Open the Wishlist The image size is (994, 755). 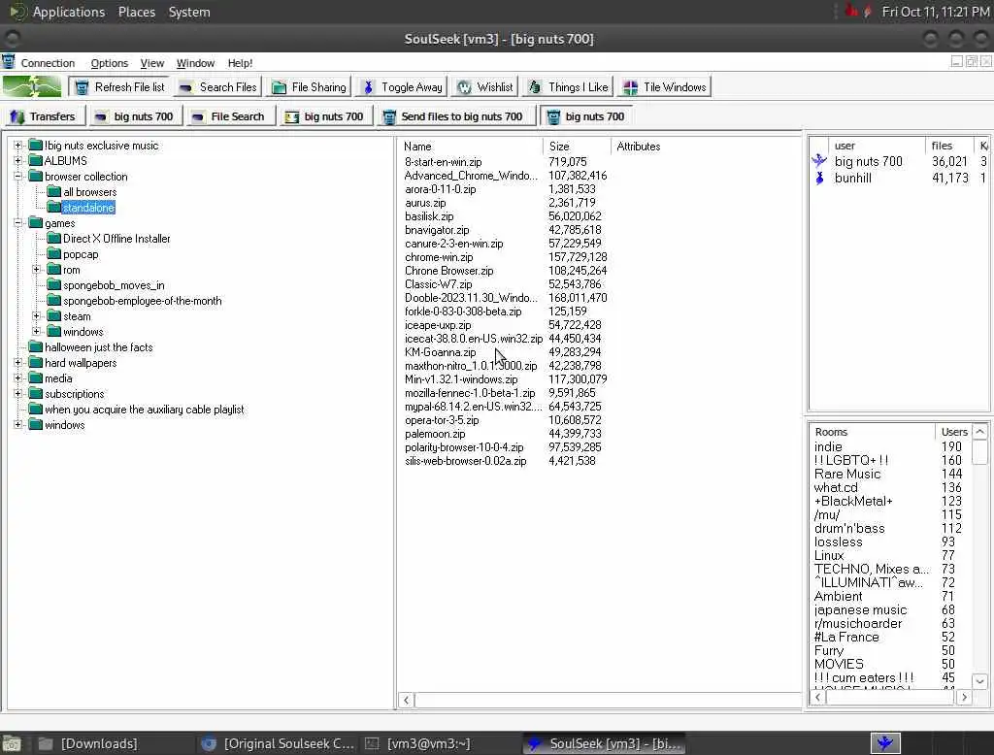[484, 86]
